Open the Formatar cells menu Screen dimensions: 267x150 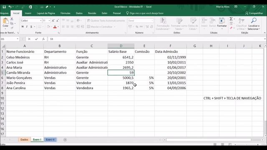tap(222, 23)
